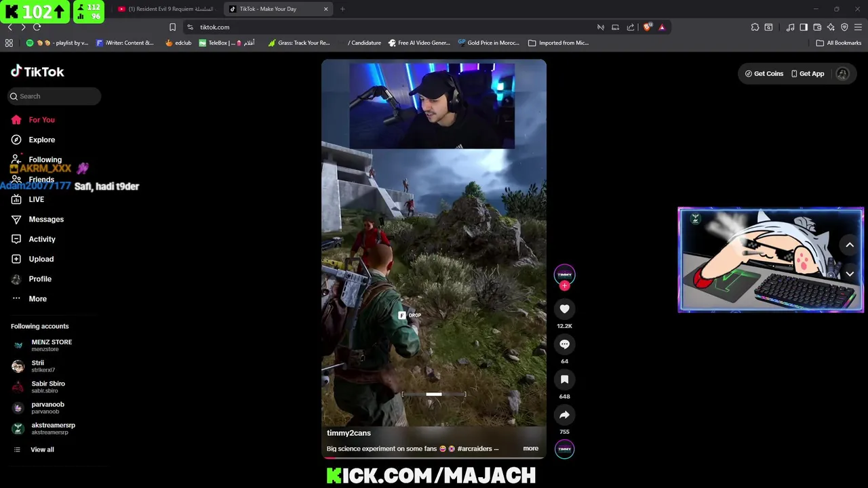Viewport: 868px width, 488px height.
Task: Open Leo AI sparkle icon
Action: [x=831, y=27]
